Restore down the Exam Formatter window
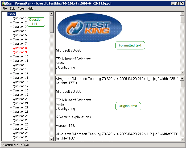The width and height of the screenshot is (186, 148). (x=177, y=3)
